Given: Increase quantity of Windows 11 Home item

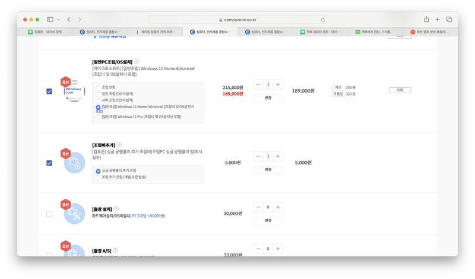Looking at the screenshot, I should click(x=278, y=84).
